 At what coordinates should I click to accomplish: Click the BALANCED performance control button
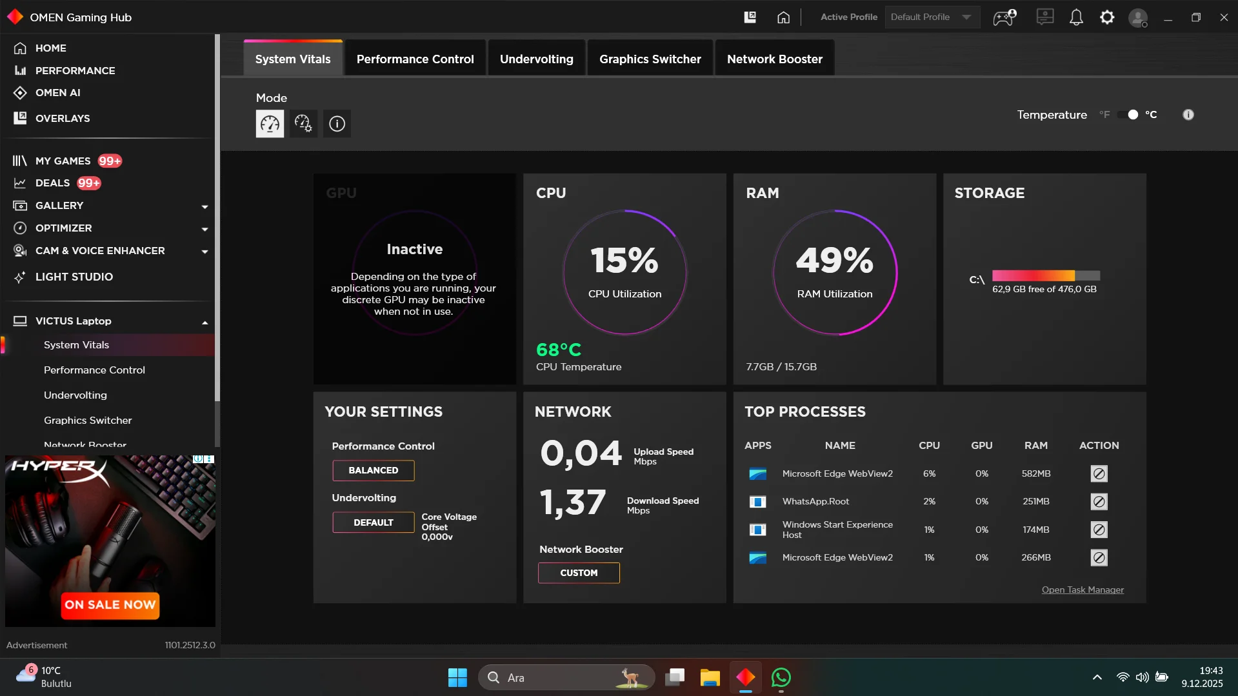tap(373, 470)
